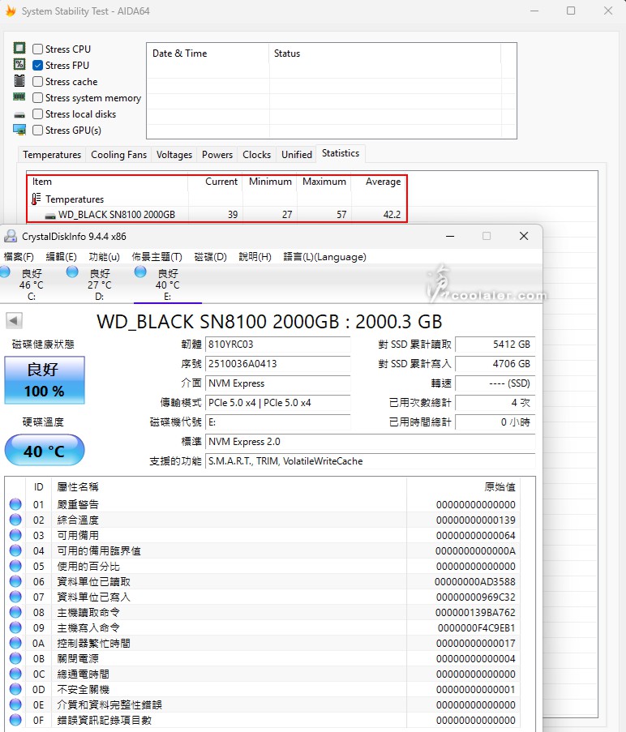Click status orb for attribute 03 可用備用
This screenshot has width=626, height=732.
coord(15,535)
